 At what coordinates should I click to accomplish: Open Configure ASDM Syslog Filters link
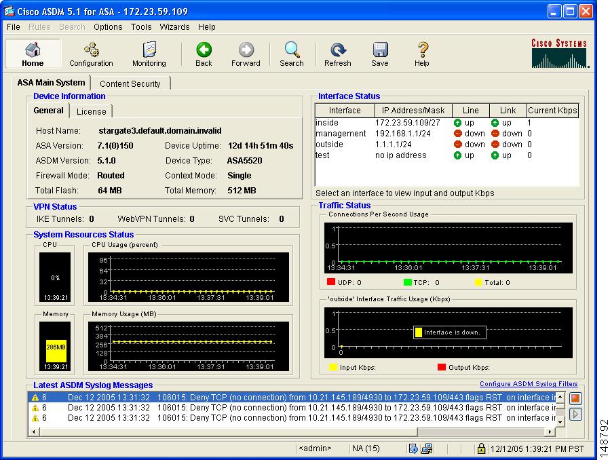tap(529, 384)
